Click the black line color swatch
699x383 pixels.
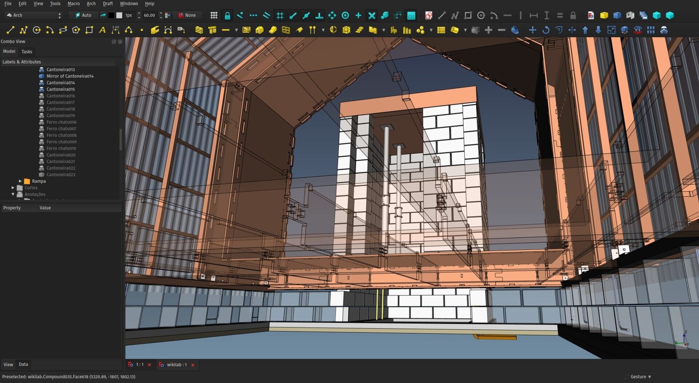click(x=111, y=15)
